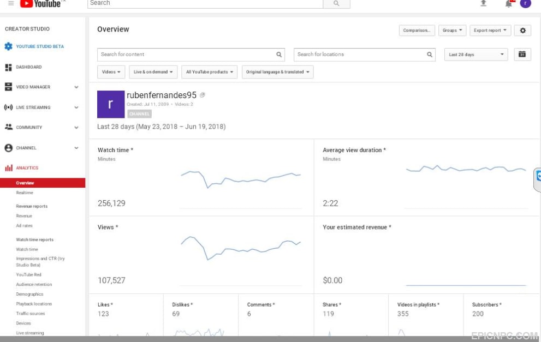Click the search magnifier button in top bar
This screenshot has height=342, width=541.
(336, 3)
